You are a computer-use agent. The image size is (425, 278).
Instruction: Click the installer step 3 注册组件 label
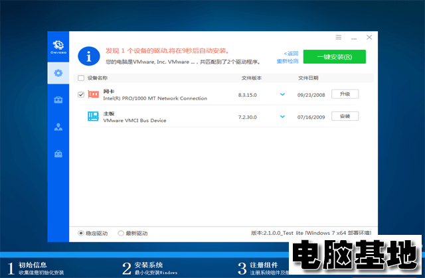[x=264, y=265]
